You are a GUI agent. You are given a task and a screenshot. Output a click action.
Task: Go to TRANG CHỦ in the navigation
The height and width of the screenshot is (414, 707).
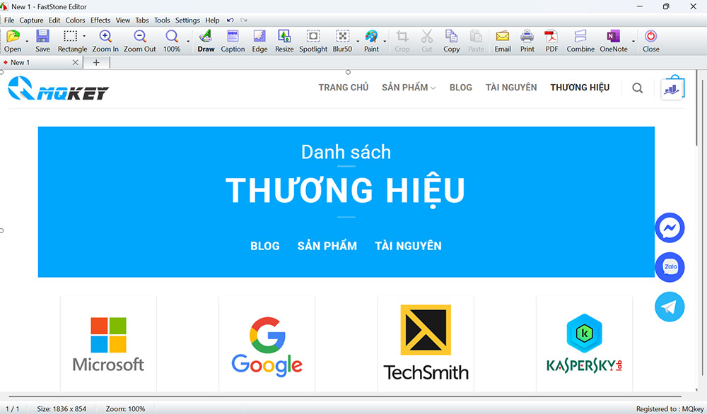point(343,88)
